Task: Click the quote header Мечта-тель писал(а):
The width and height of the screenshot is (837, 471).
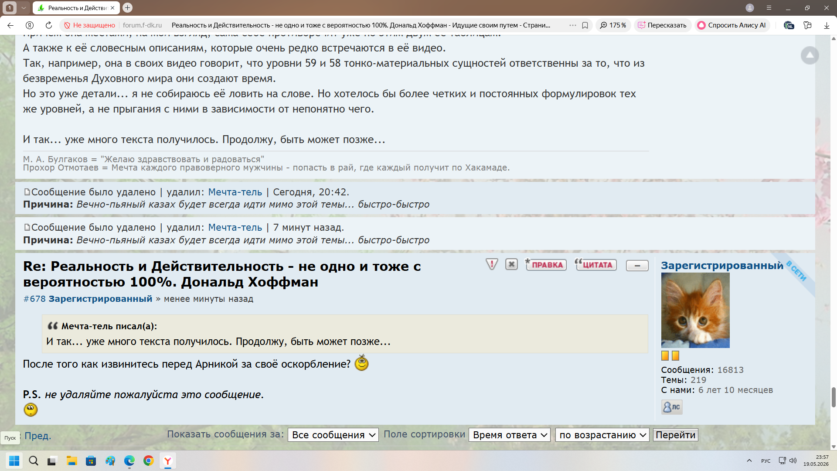Action: pyautogui.click(x=109, y=326)
